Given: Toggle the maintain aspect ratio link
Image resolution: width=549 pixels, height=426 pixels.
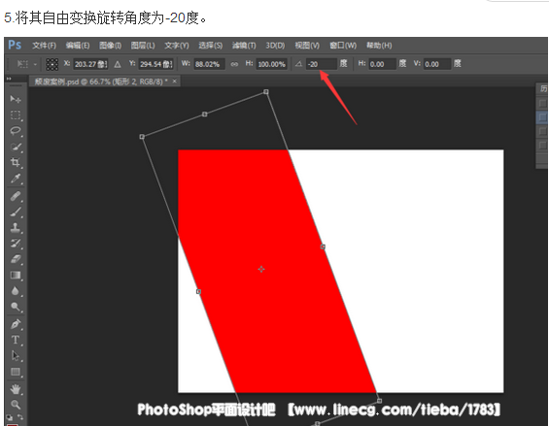Looking at the screenshot, I should (x=234, y=64).
